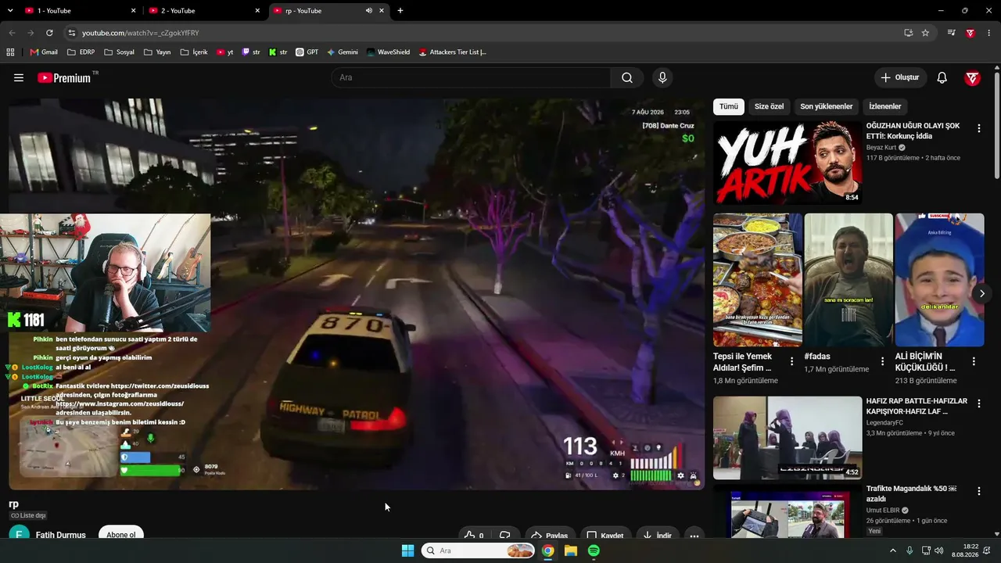Expand the İçerik bookmark folder
This screenshot has height=563, width=1001.
194,52
